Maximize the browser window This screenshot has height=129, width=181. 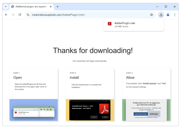point(166,7)
